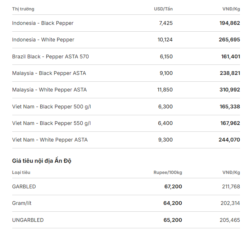
Task: Select the Indonesia - Black Pepper row
Action: click(x=126, y=23)
